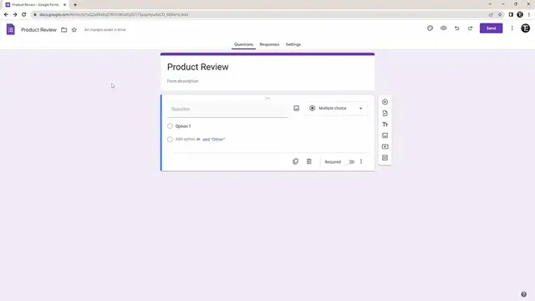Screen dimensions: 535x301
Task: Open the customize theme palette
Action: click(430, 28)
